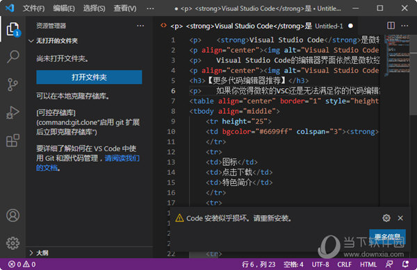Viewport: 417px width, 270px height.
Task: Open the 文件(F) menu
Action: tap(33, 8)
